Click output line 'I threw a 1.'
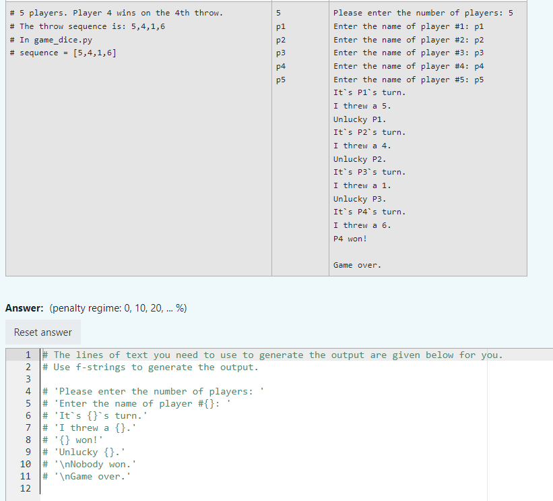Image resolution: width=553 pixels, height=501 pixels. pyautogui.click(x=362, y=185)
